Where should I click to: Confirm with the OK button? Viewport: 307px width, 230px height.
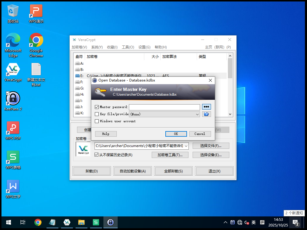point(176,134)
